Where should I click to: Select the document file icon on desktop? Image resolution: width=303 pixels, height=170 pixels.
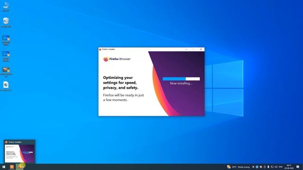(6, 86)
